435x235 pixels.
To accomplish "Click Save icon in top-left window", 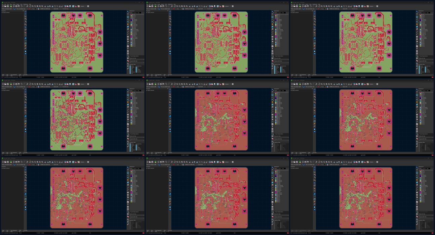I will coord(8,6).
